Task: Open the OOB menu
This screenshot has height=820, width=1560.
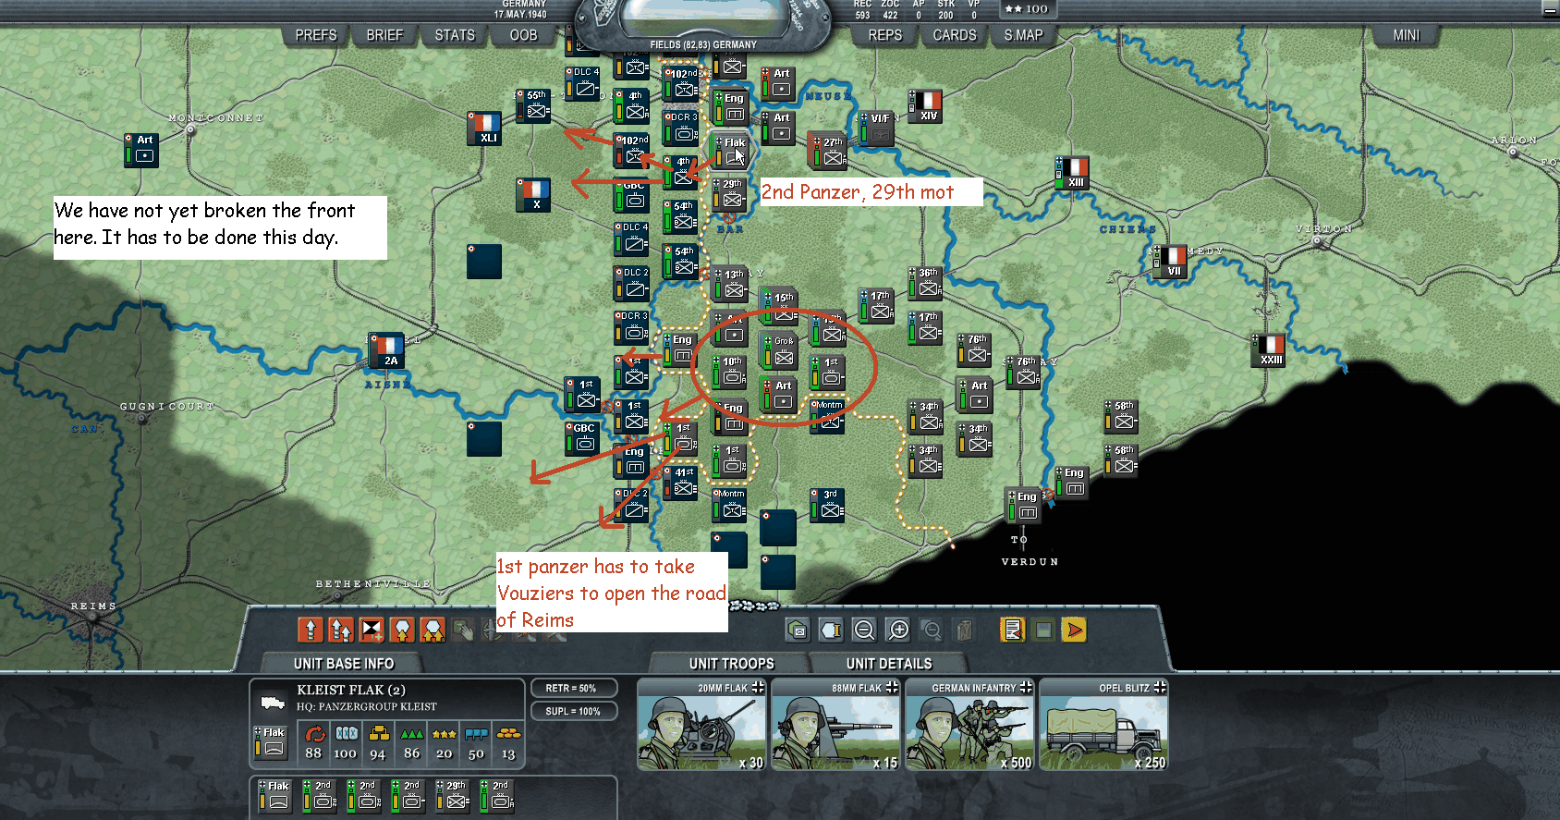Action: click(524, 35)
